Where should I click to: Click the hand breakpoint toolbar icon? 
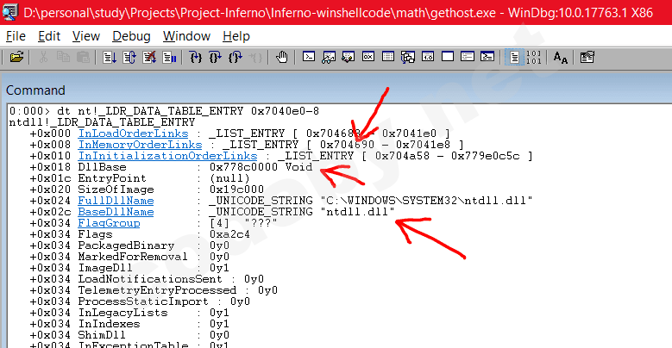[281, 57]
